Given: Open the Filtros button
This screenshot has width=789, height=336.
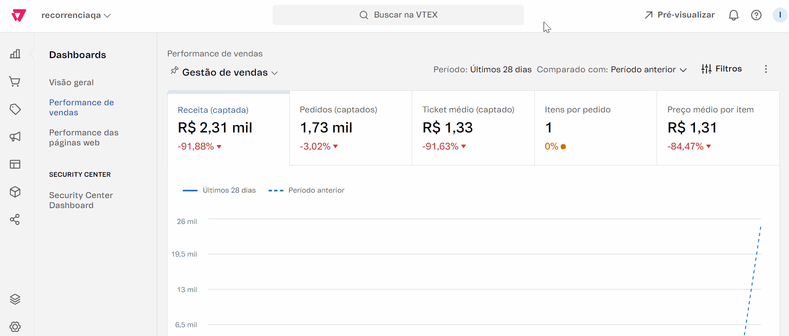Looking at the screenshot, I should (721, 69).
